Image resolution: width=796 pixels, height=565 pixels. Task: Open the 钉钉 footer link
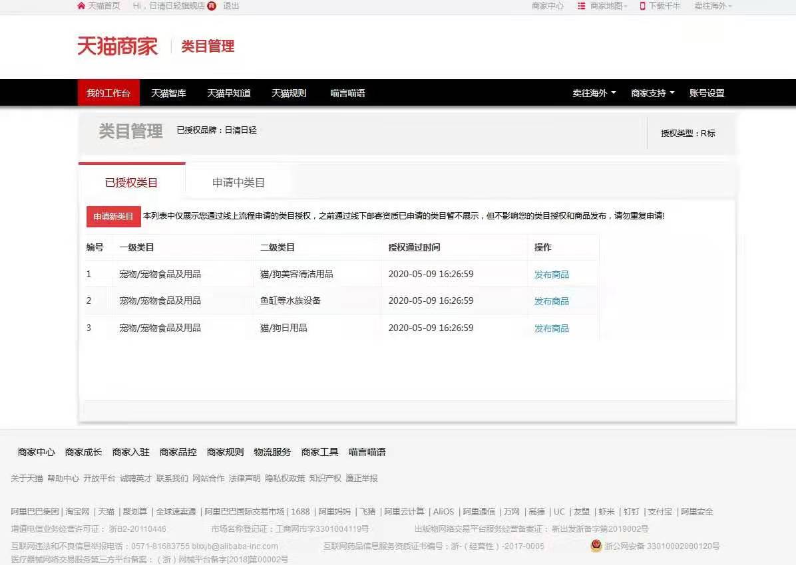pos(631,512)
